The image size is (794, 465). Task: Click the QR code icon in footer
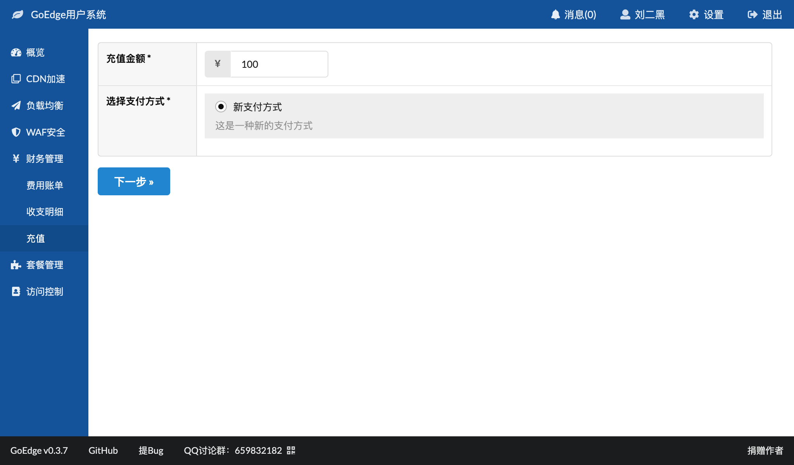click(x=291, y=450)
